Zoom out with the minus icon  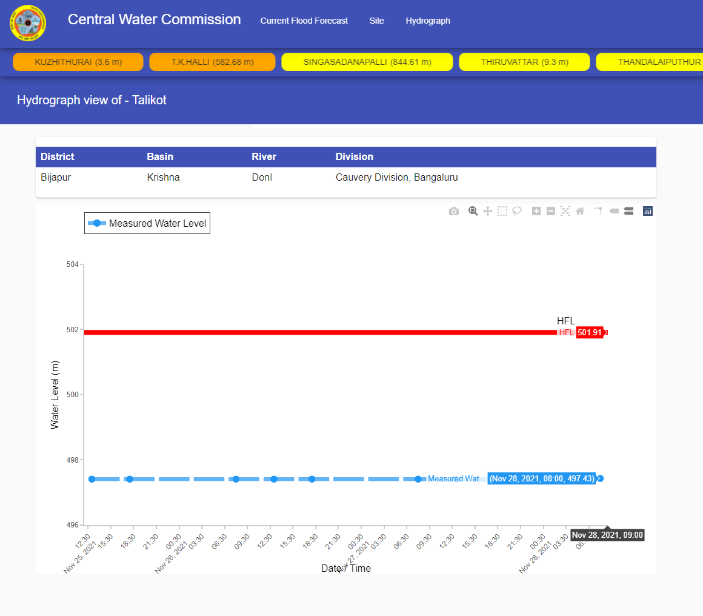[x=551, y=211]
